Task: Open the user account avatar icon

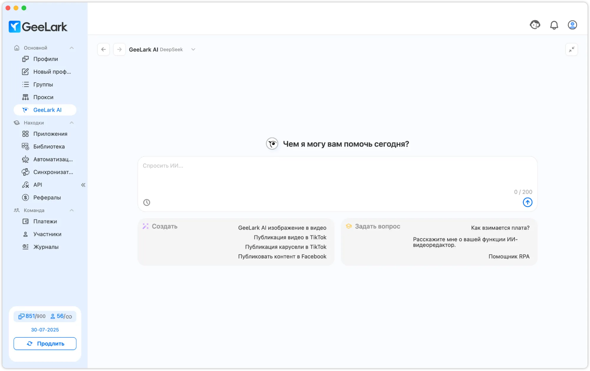Action: pos(572,25)
